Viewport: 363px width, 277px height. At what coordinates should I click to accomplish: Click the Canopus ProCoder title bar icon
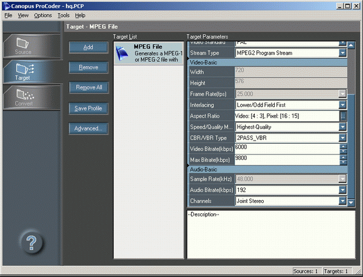7,6
